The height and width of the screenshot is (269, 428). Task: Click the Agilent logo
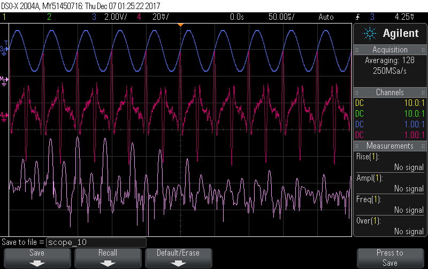pos(390,33)
